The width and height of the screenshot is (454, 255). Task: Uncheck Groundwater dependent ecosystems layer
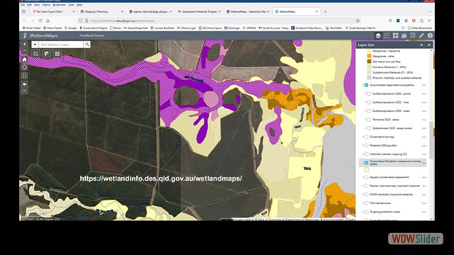point(366,85)
